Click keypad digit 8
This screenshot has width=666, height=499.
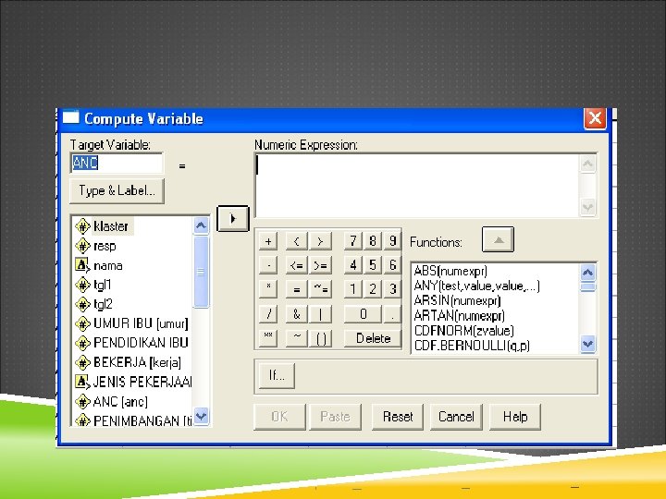pyautogui.click(x=373, y=241)
